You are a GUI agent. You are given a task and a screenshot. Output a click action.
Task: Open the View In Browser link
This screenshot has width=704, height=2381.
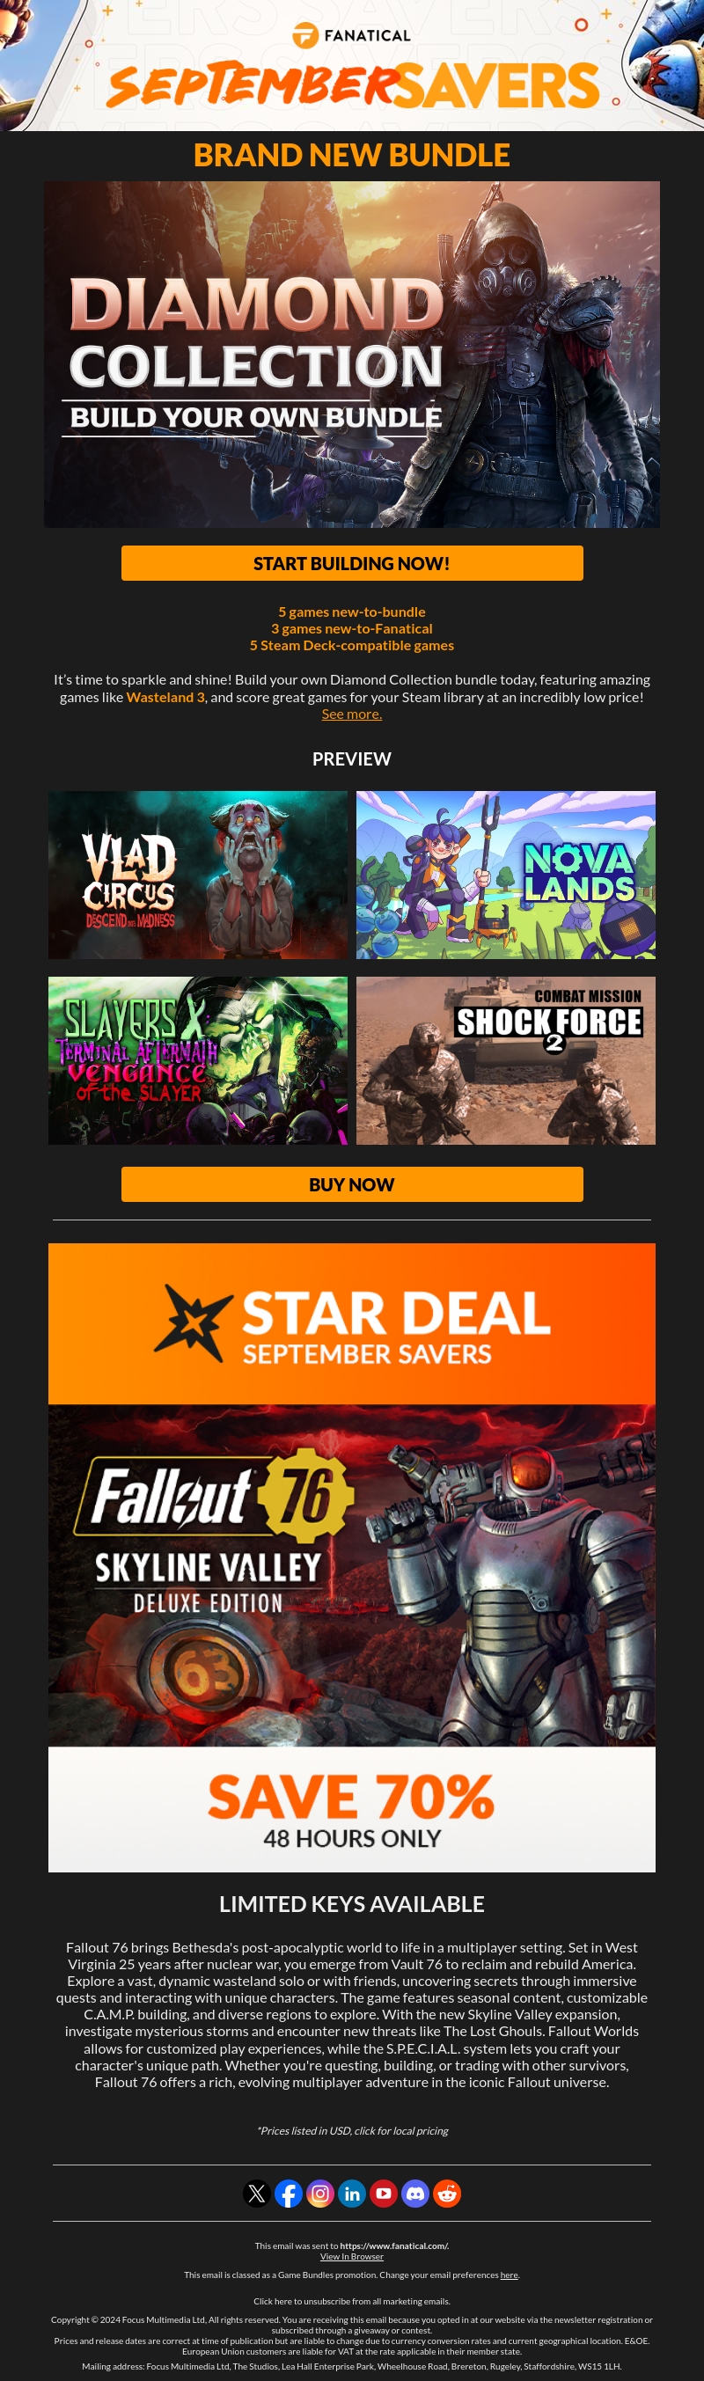pos(352,2256)
